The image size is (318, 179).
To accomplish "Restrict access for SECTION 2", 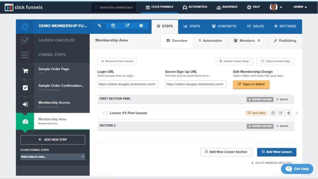I will [260, 126].
